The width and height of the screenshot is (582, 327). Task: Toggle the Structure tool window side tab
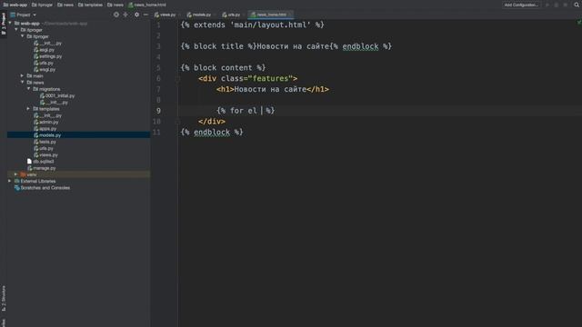click(4, 298)
